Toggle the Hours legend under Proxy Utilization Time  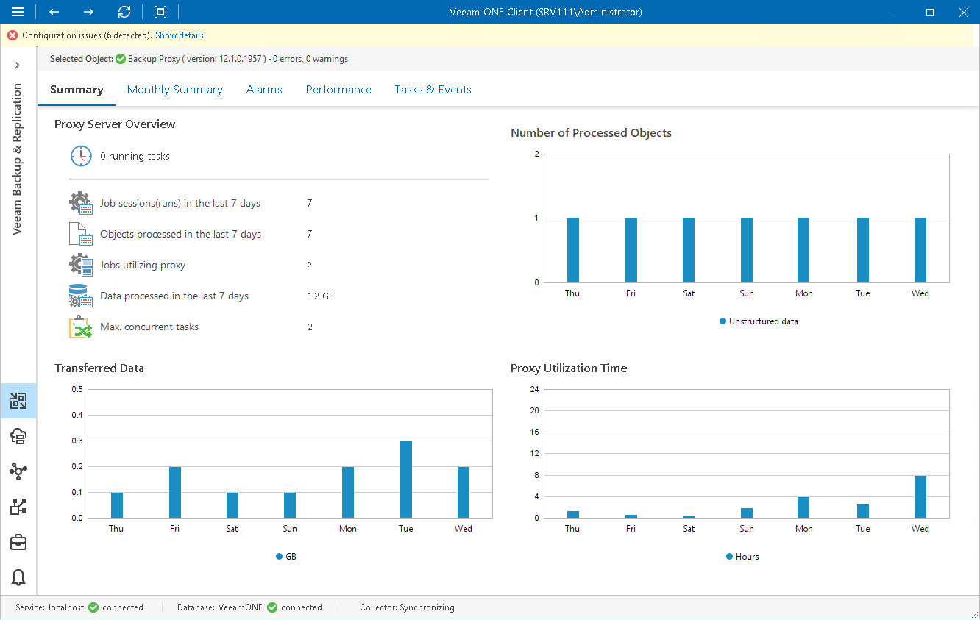pos(742,556)
